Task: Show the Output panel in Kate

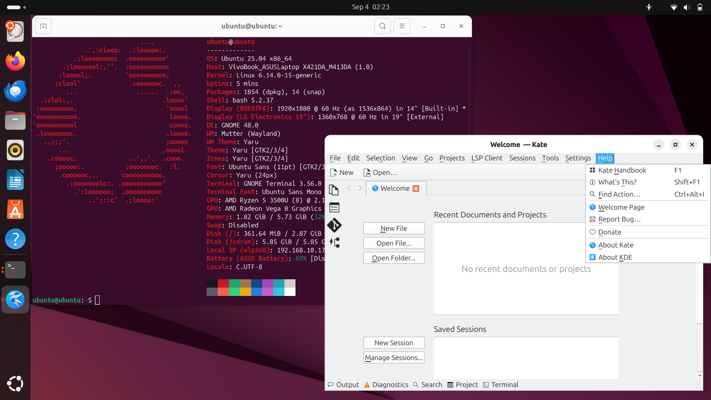Action: tap(343, 385)
